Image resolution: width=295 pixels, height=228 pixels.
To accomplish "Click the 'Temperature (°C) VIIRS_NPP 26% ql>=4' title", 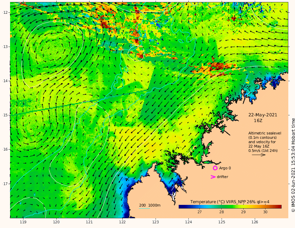I will point(230,202).
